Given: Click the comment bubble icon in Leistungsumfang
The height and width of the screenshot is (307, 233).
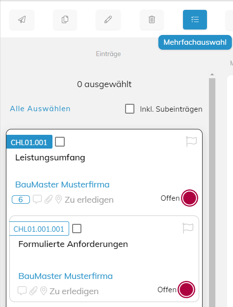Looking at the screenshot, I should pyautogui.click(x=37, y=199).
